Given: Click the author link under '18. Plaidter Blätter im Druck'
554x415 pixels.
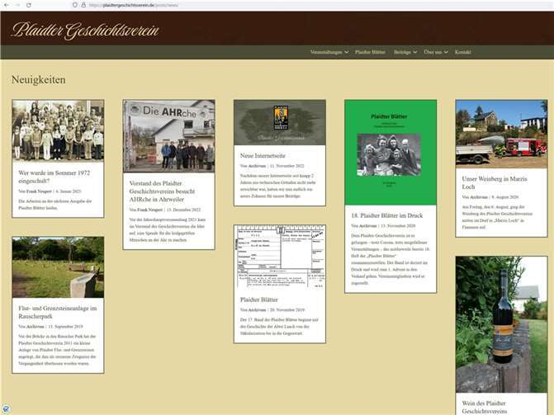Looking at the screenshot, I should coord(367,225).
